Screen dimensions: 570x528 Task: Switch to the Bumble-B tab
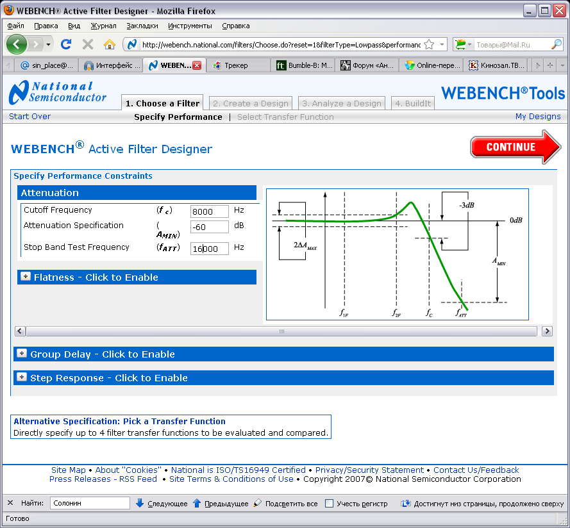pos(303,65)
